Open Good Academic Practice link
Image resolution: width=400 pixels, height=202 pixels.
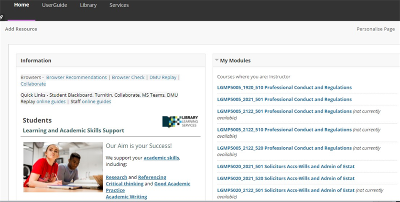pyautogui.click(x=148, y=187)
